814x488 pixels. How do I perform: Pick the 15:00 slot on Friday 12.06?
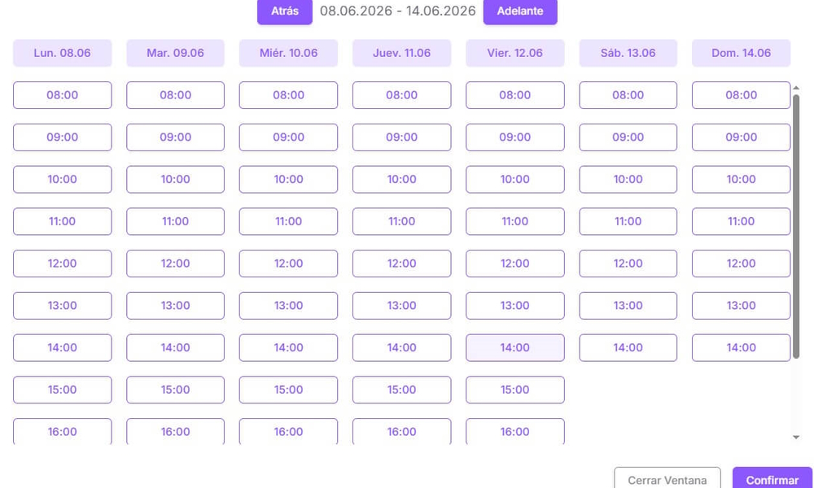[x=515, y=390]
